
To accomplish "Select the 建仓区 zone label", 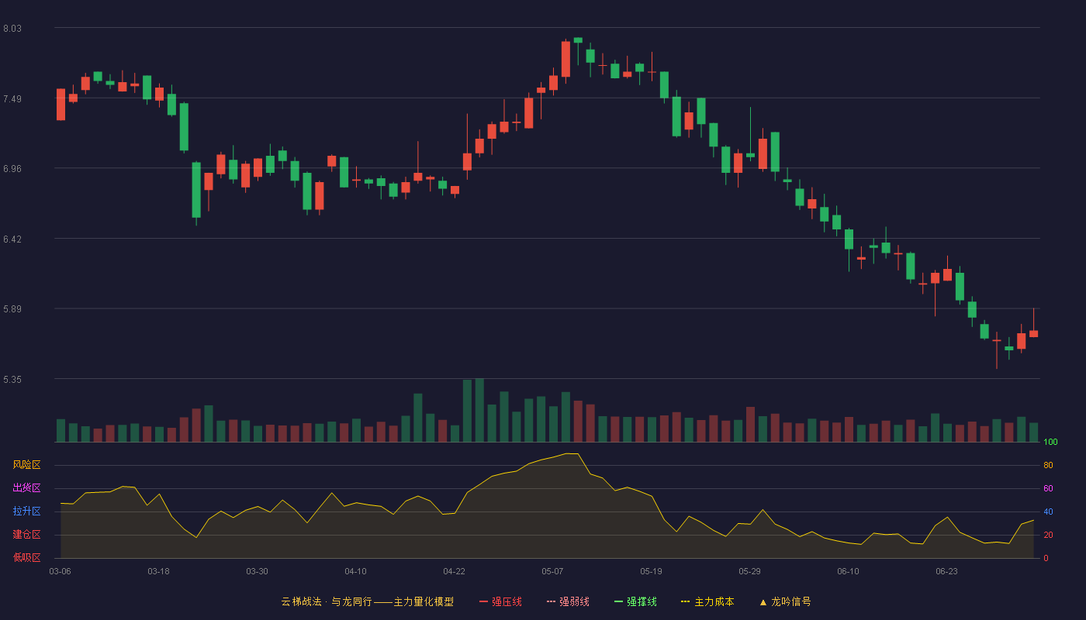I will pos(27,535).
